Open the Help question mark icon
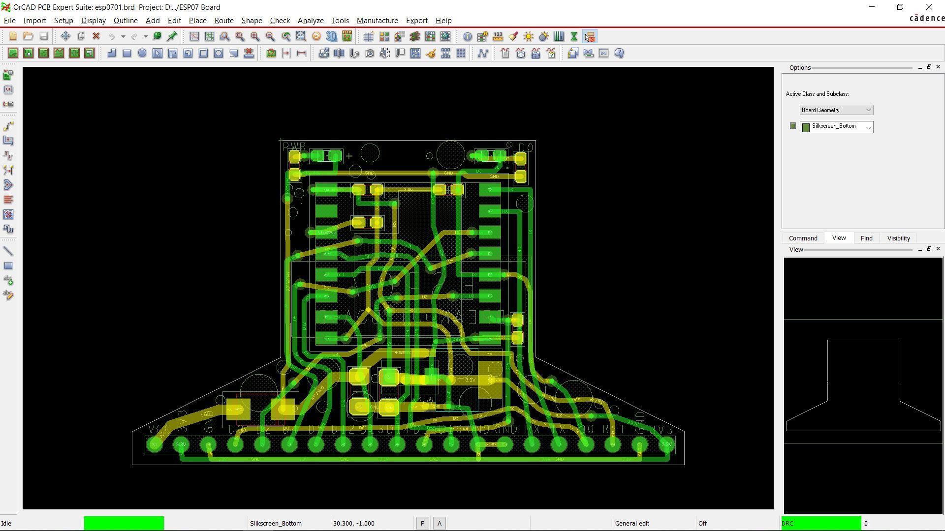 (619, 53)
